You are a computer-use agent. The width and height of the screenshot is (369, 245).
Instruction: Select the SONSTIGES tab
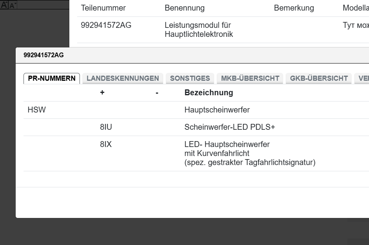190,78
